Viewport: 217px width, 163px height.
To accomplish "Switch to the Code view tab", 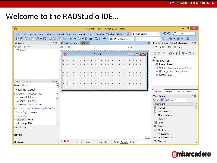I will pos(116,142).
